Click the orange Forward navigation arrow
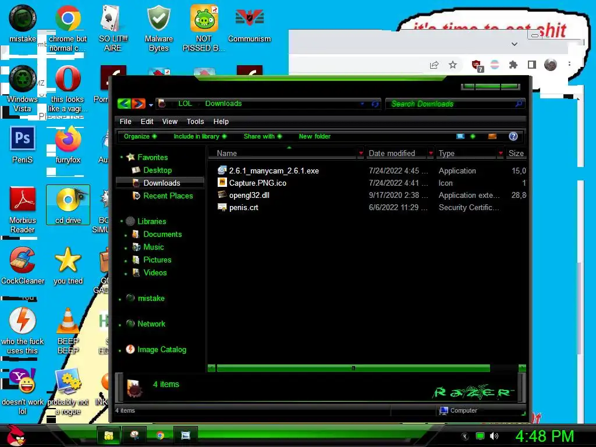This screenshot has height=447, width=596. tap(139, 104)
